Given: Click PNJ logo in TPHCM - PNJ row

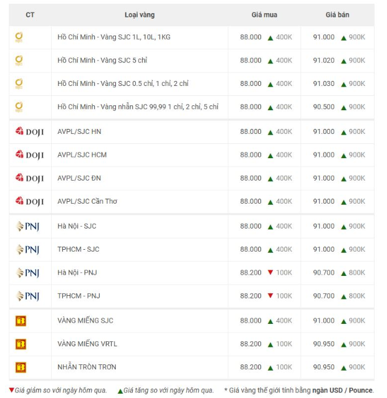Looking at the screenshot, I should (27, 296).
